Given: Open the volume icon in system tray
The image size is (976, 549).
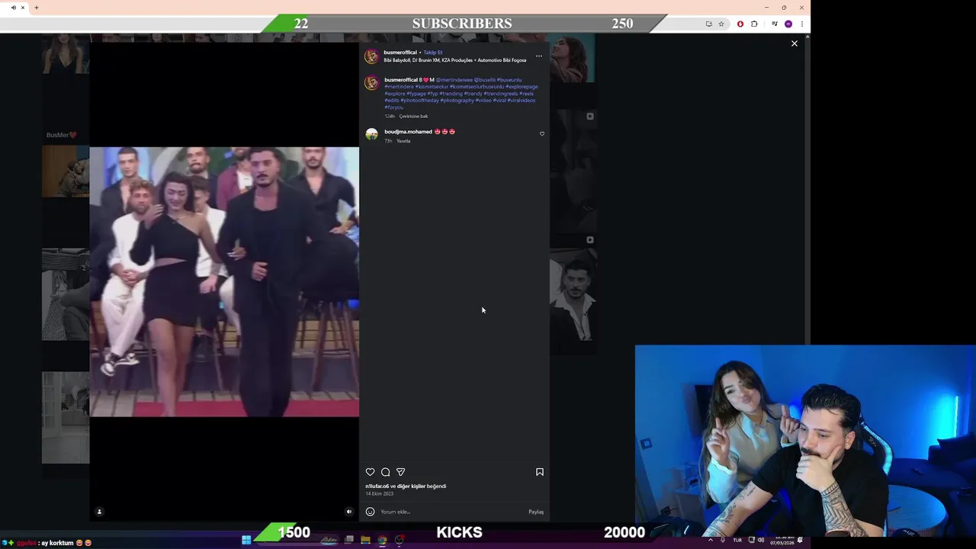Looking at the screenshot, I should coord(760,540).
